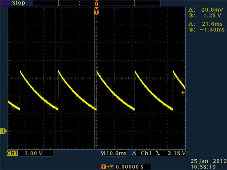Screen dimensions: 227x170
Task: Click the 25 Jan 2012 date stamp
Action: click(x=208, y=161)
